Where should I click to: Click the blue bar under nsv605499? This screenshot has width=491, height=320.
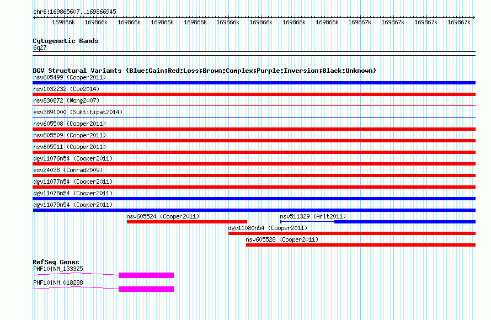254,83
